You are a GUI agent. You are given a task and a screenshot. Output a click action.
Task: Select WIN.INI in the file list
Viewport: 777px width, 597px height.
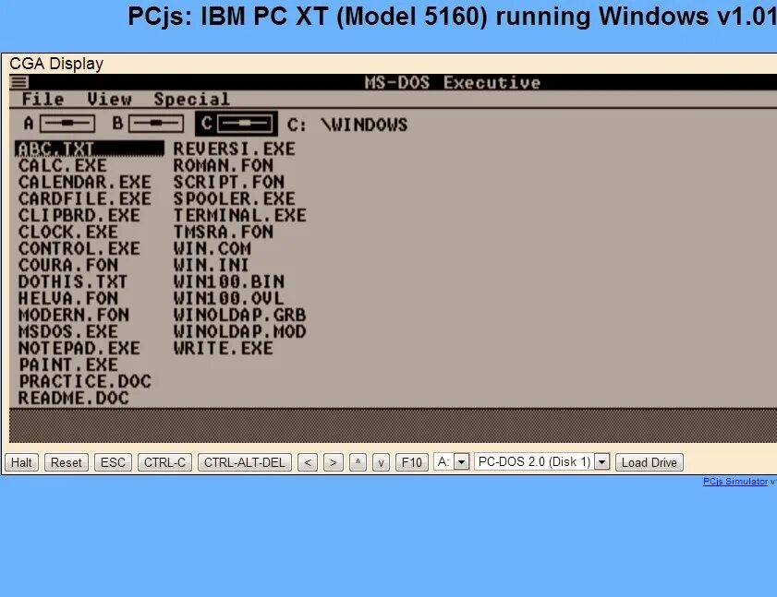pos(211,265)
